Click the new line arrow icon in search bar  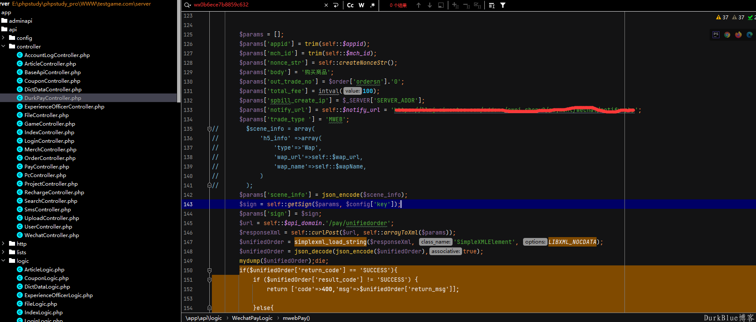pyautogui.click(x=336, y=5)
